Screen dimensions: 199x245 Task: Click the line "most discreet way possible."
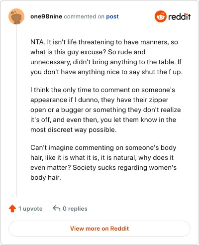click(x=74, y=130)
